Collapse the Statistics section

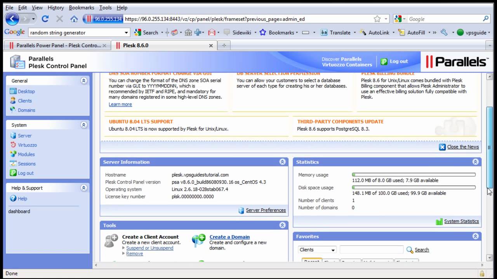pos(475,162)
